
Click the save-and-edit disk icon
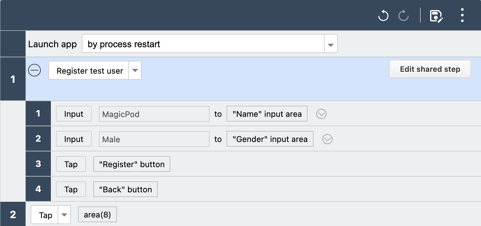click(436, 16)
